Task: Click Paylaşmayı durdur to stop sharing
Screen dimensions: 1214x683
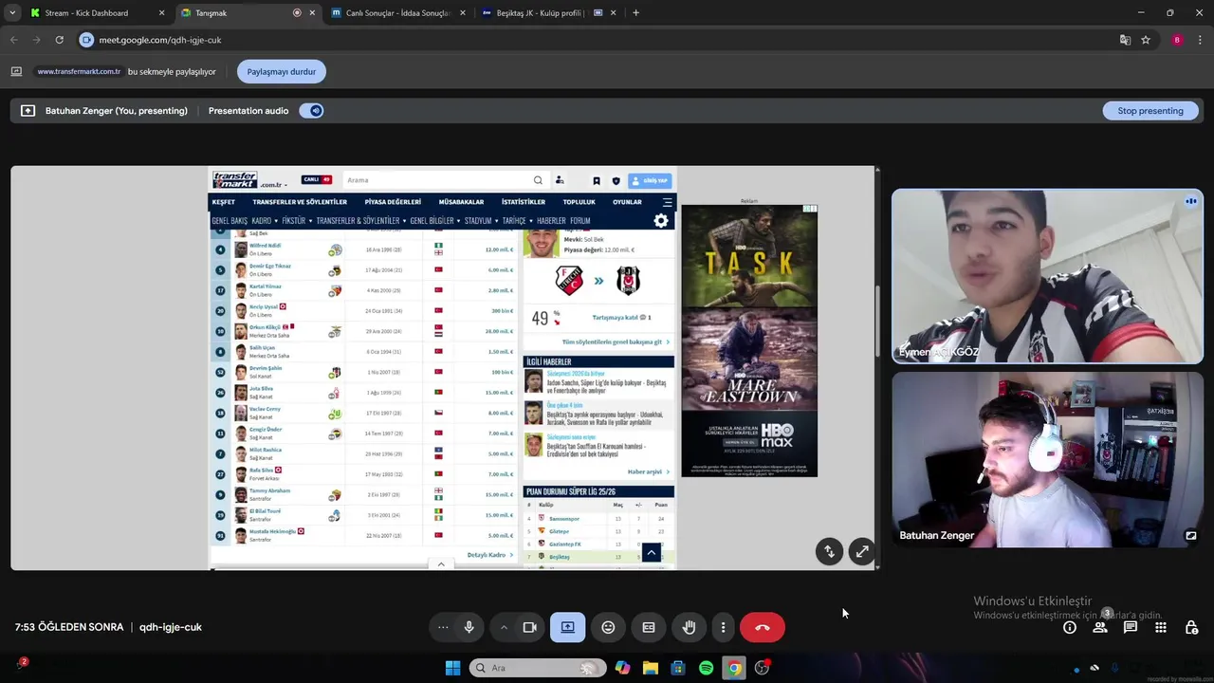Action: point(282,71)
